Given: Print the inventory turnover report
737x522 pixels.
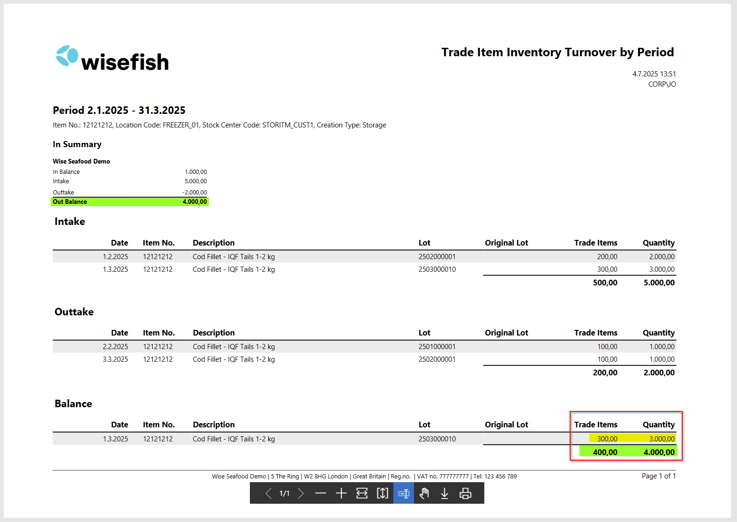Looking at the screenshot, I should 465,493.
